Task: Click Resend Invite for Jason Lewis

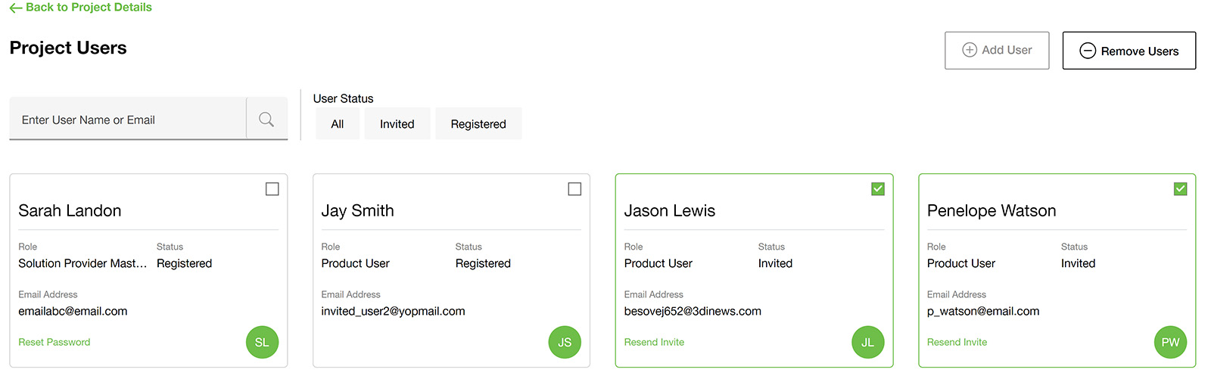Action: click(x=654, y=342)
